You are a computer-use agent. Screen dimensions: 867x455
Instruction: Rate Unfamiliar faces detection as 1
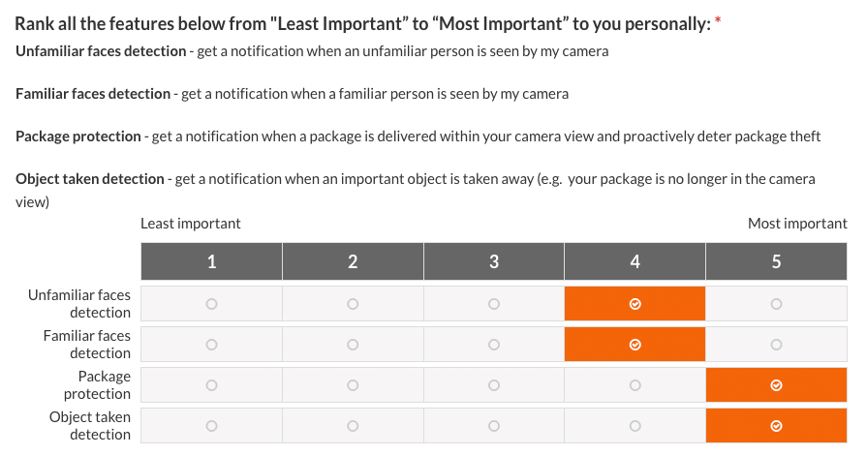point(211,304)
